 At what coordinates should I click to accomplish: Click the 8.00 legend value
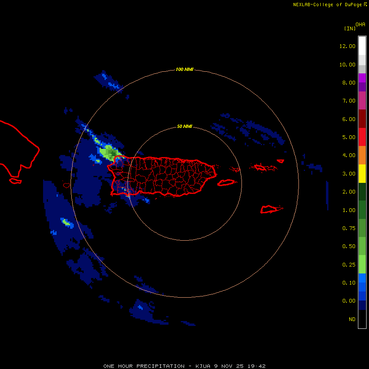click(x=349, y=82)
